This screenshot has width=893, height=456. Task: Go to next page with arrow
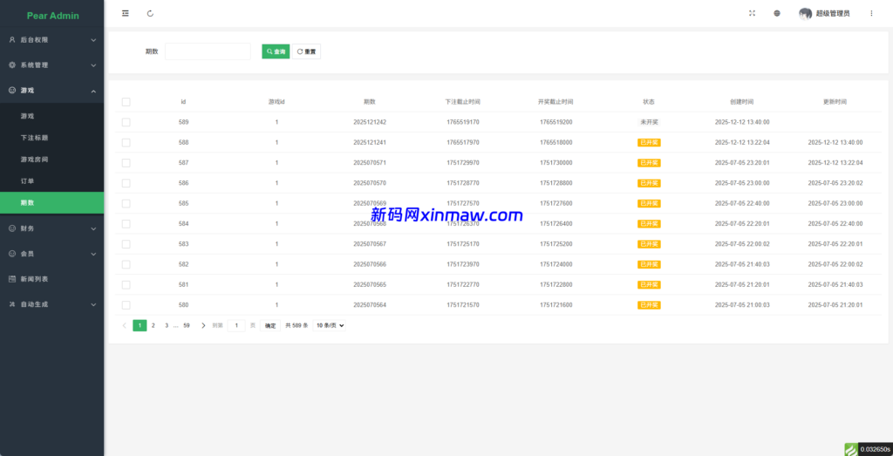pos(203,325)
